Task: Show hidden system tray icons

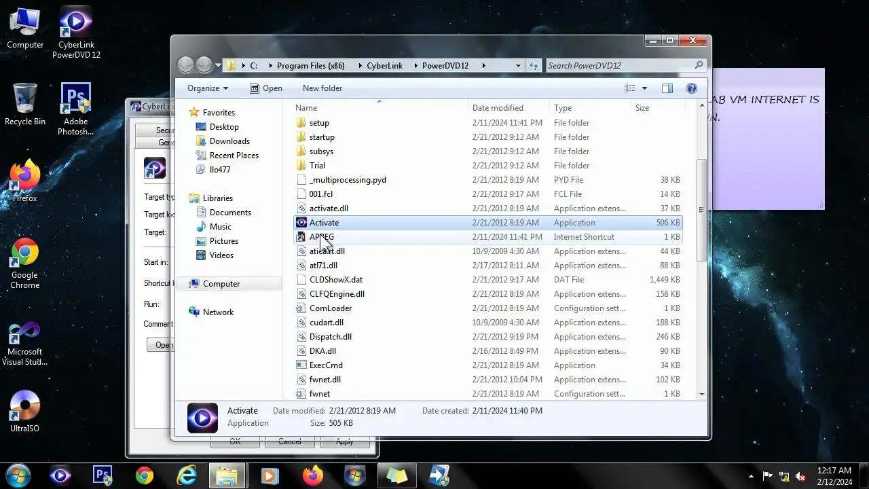Action: (751, 476)
